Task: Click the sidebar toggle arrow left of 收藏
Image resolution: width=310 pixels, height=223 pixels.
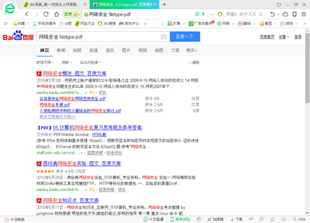Action: pos(6,23)
